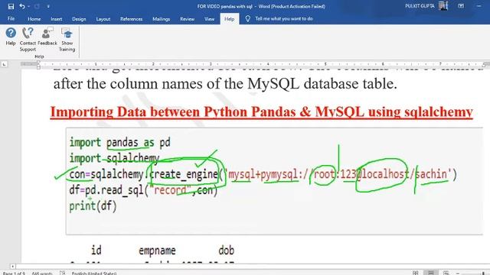The width and height of the screenshot is (490, 275).
Task: Switch to Web Layout view icon
Action: tap(446, 273)
